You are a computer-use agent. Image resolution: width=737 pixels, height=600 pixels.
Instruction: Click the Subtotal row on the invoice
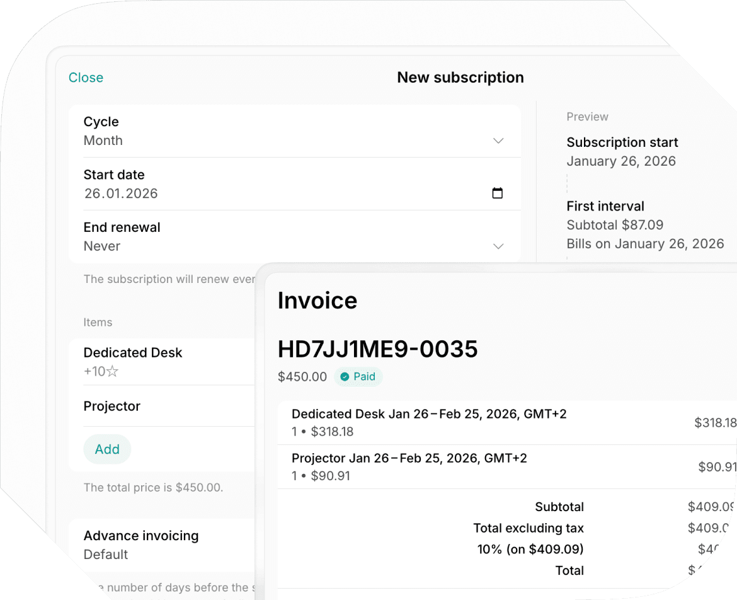559,507
